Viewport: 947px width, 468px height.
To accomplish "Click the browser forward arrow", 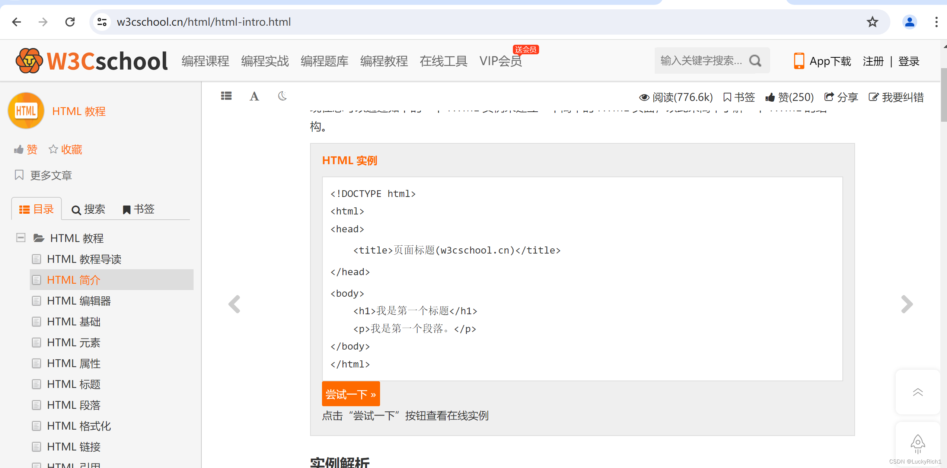I will tap(43, 22).
